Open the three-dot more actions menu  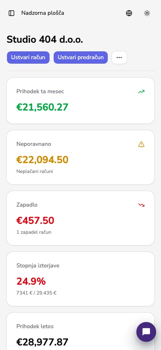tap(119, 58)
